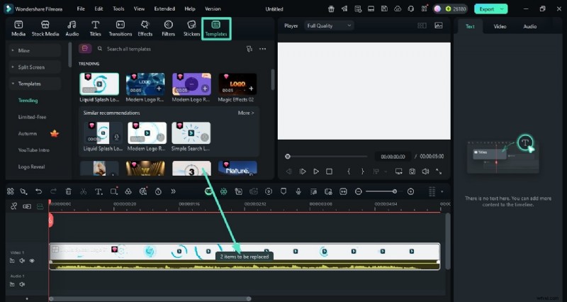The height and width of the screenshot is (302, 567).
Task: Click the player progress slider handle
Action: point(288,156)
